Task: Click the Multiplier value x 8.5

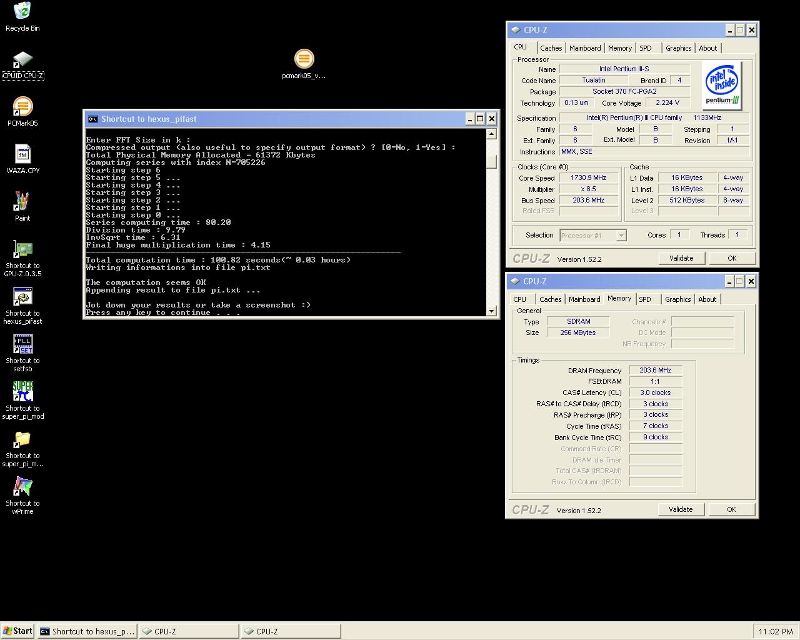Action: (x=589, y=189)
